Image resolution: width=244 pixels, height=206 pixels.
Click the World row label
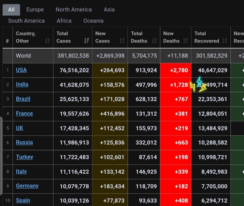[23, 56]
